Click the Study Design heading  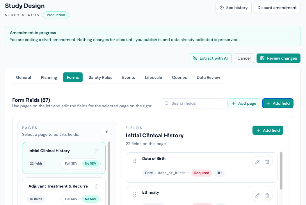25,6
